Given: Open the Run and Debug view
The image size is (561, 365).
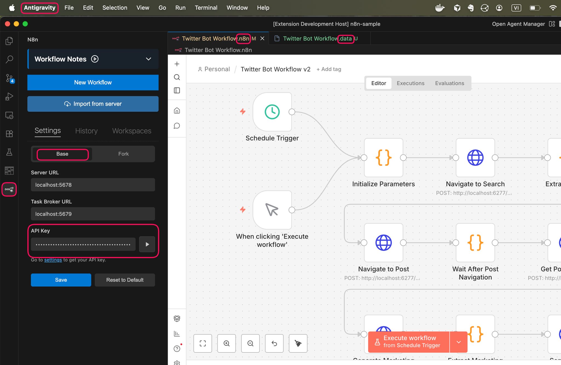Looking at the screenshot, I should coord(9,97).
